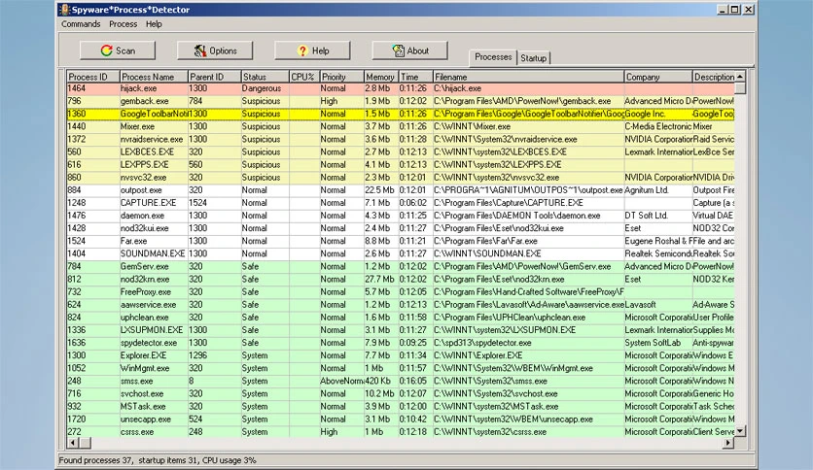Screen dimensions: 813x470
Task: Click the Scan refresh icon
Action: pos(107,50)
